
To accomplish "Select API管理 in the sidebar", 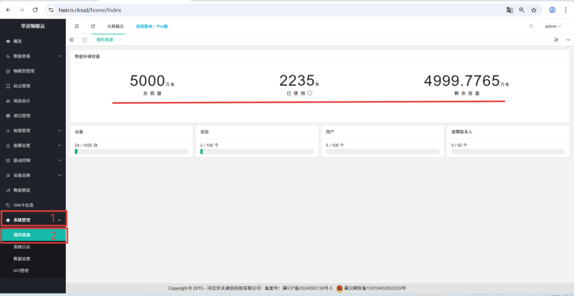I will tap(21, 271).
